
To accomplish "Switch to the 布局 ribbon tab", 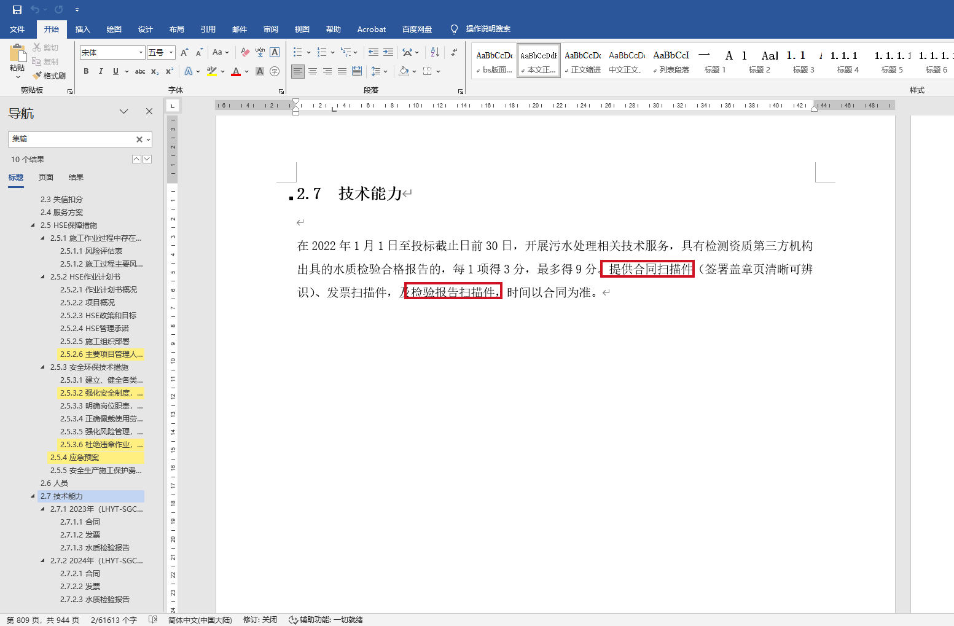I will pos(177,29).
